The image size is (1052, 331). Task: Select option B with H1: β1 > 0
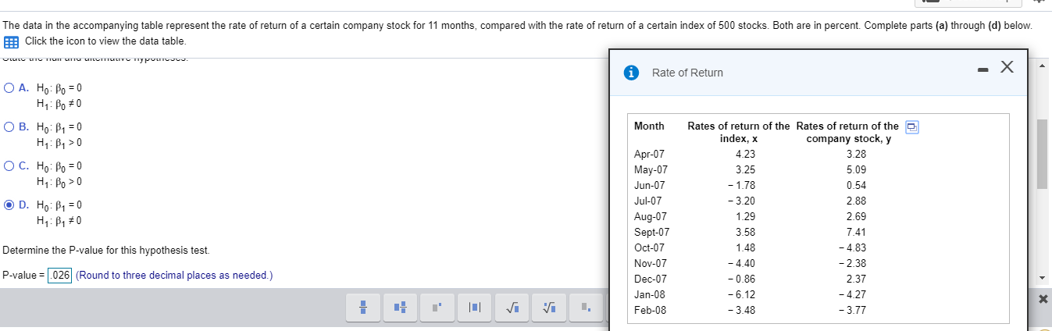click(9, 126)
